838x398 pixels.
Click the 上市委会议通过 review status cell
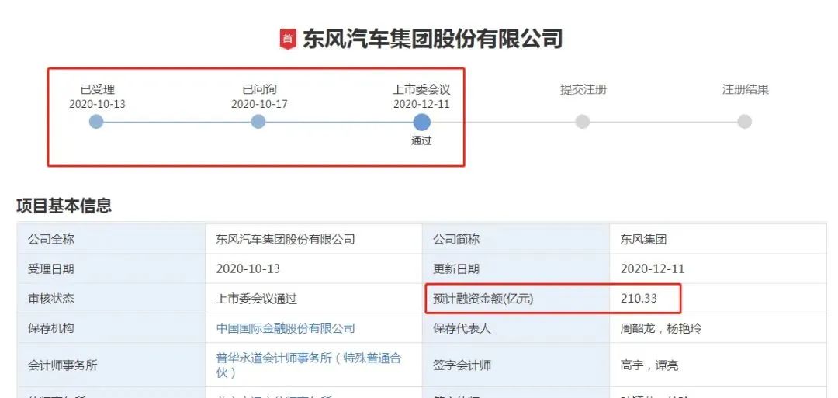[313, 298]
